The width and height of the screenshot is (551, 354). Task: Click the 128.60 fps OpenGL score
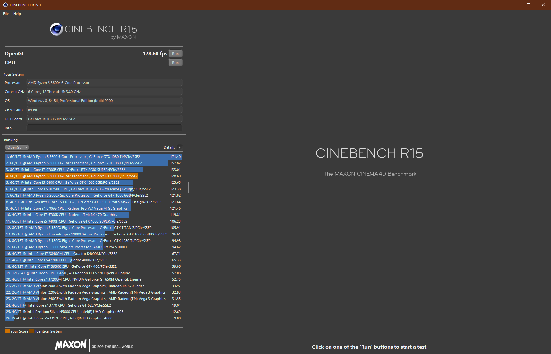click(x=155, y=54)
